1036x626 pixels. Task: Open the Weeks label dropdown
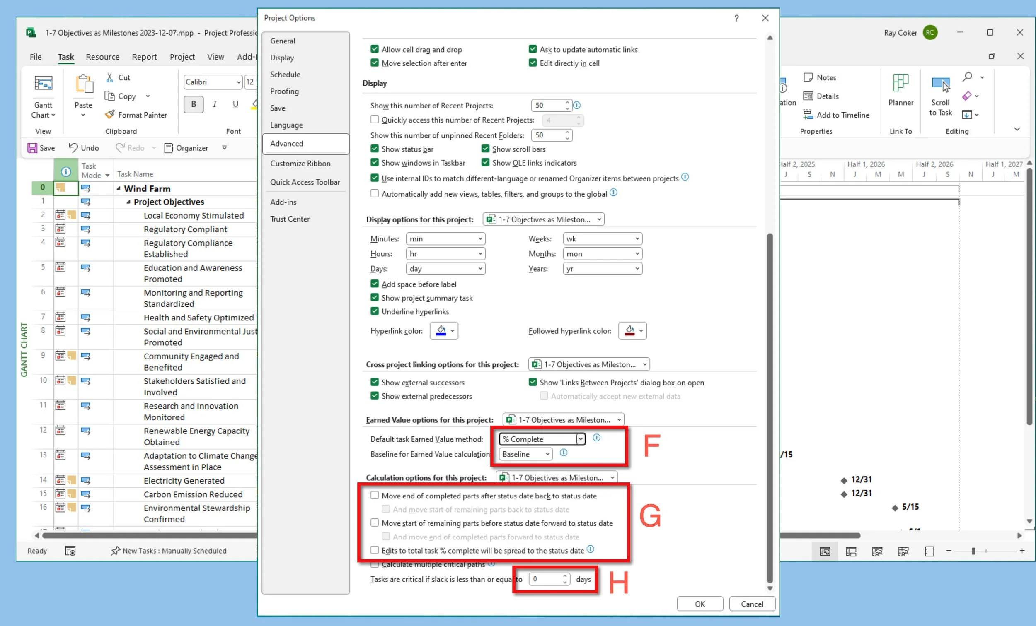pos(602,238)
